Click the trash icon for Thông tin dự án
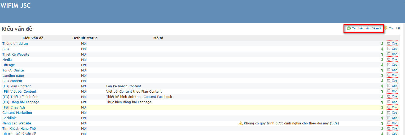Image resolution: width=405 pixels, height=135 pixels. tap(389, 43)
